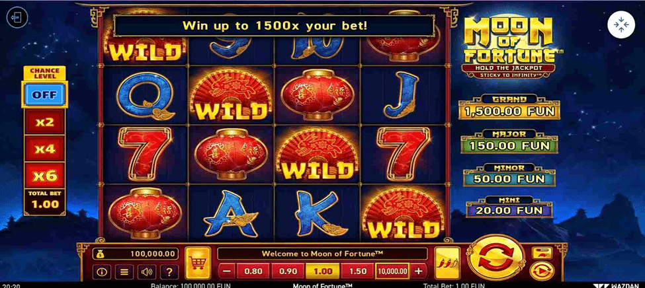This screenshot has height=288, width=645.
Task: Exit the game via top-left door icon
Action: pos(17,18)
